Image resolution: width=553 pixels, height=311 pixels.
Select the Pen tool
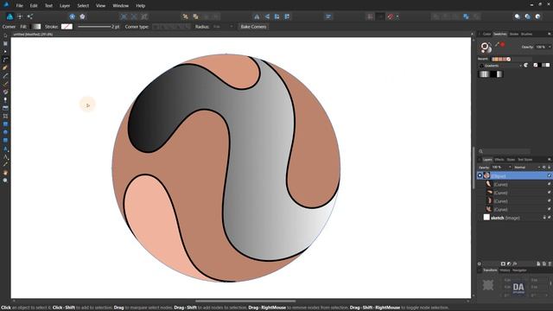click(x=5, y=67)
